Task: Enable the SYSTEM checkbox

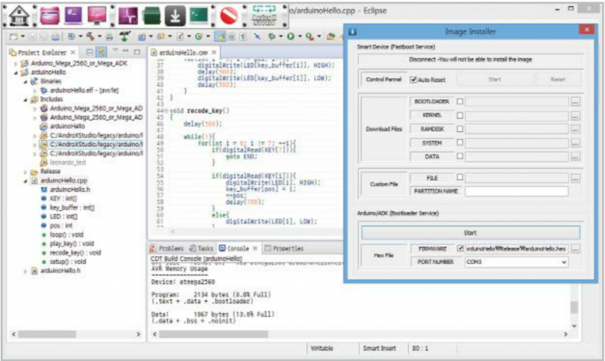Action: [x=459, y=142]
